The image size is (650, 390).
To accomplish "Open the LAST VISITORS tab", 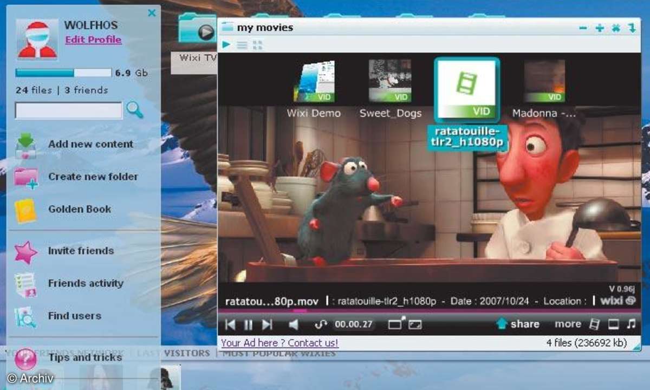I will [x=173, y=353].
